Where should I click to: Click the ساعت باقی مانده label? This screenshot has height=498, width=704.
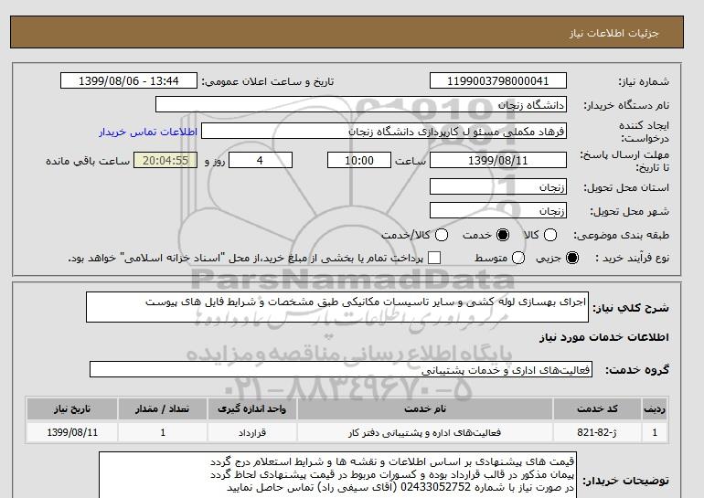point(88,161)
